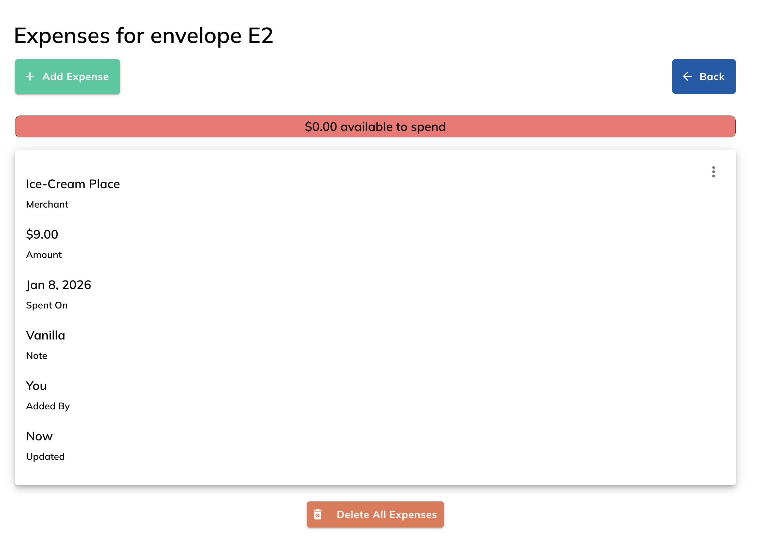Click the Merchant field label
759x544 pixels.
tap(47, 204)
